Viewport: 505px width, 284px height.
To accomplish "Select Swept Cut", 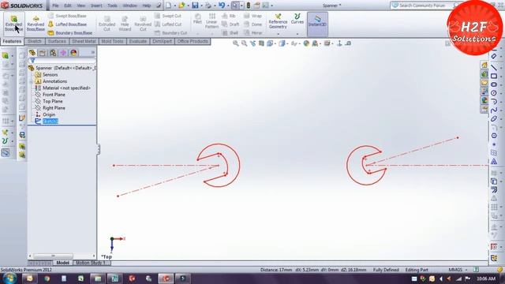I will (x=167, y=16).
